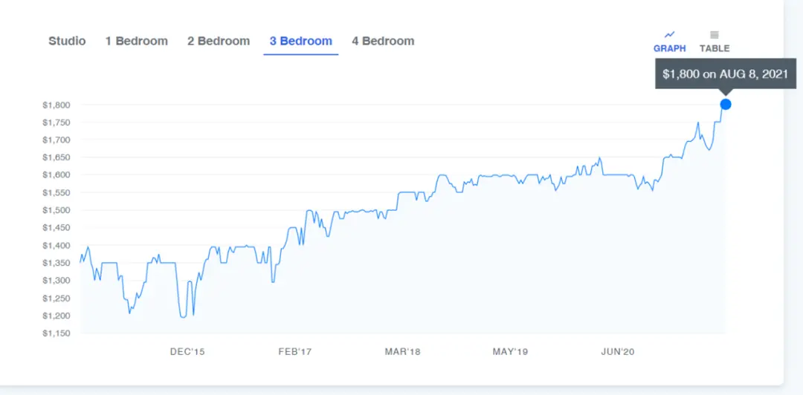Click the FEB'17 axis label
The height and width of the screenshot is (395, 803).
point(295,352)
